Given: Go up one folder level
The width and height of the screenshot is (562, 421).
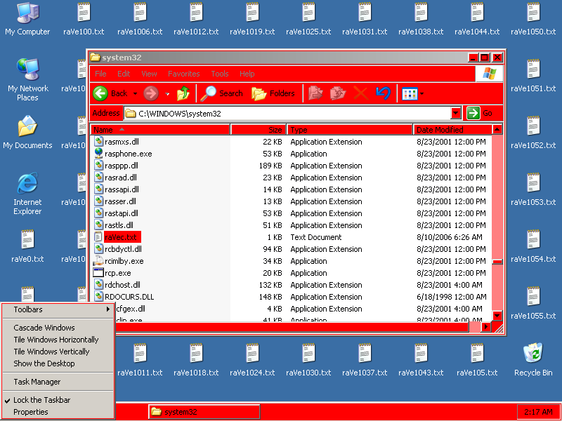Looking at the screenshot, I should (183, 93).
